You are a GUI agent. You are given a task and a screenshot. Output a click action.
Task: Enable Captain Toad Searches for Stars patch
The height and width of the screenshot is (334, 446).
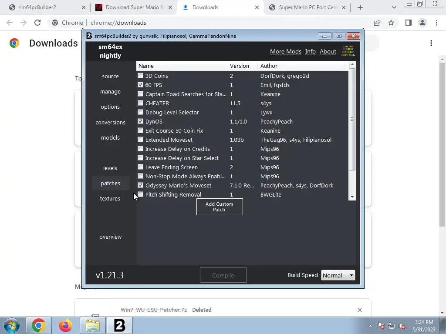[x=141, y=94]
